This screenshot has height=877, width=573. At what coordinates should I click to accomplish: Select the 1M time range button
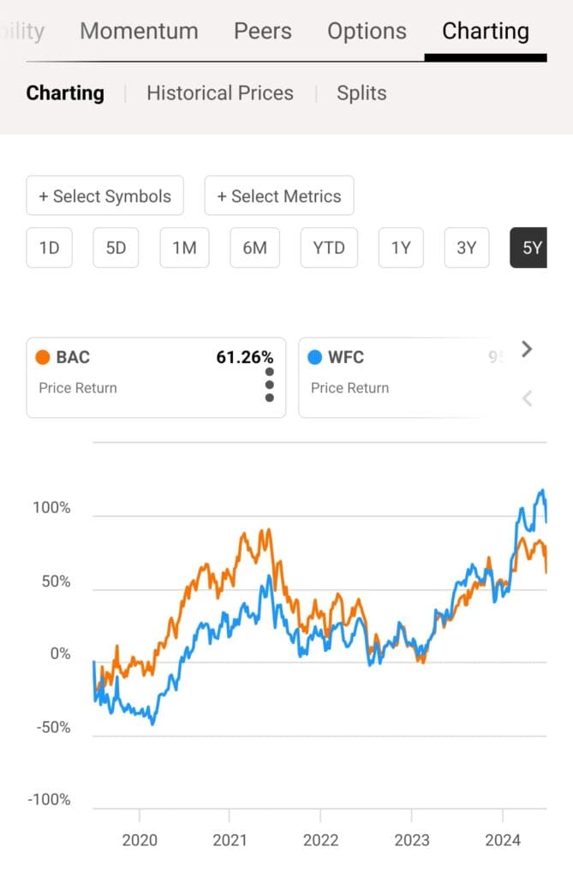pyautogui.click(x=184, y=248)
